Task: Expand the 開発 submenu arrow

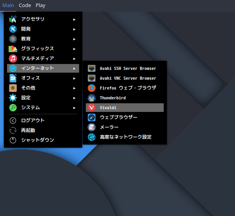Action: pos(74,29)
